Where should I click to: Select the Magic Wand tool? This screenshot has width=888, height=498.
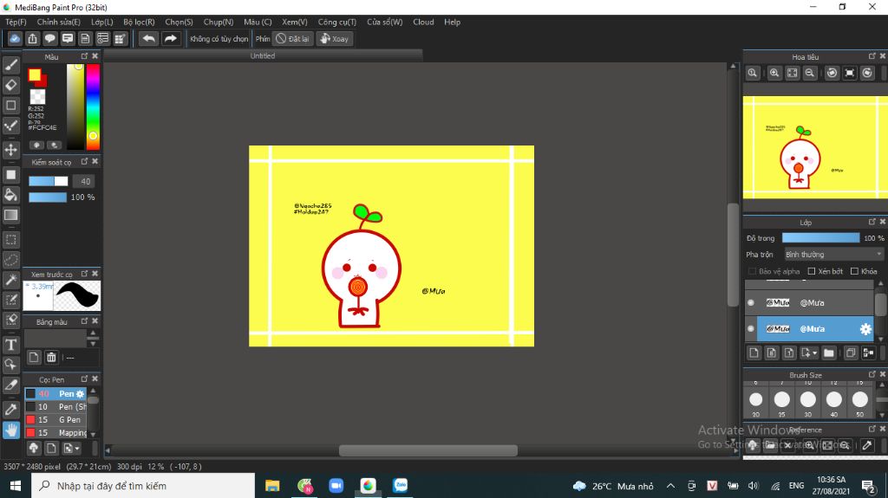click(10, 280)
